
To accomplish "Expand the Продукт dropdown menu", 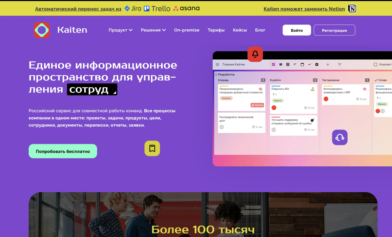I will pyautogui.click(x=121, y=30).
